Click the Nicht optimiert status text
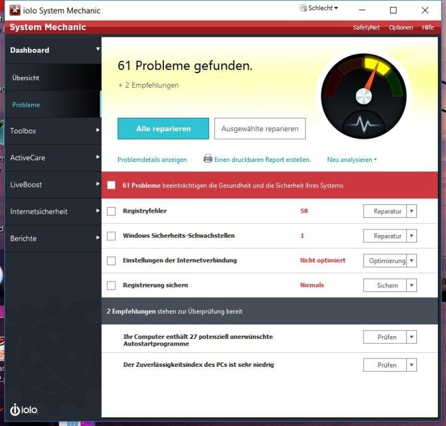 pyautogui.click(x=323, y=260)
